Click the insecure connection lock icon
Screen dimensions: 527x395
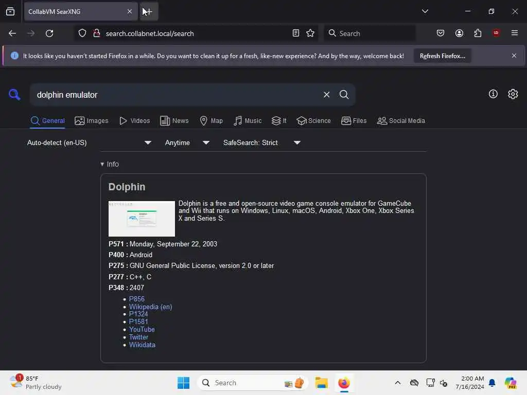point(97,33)
